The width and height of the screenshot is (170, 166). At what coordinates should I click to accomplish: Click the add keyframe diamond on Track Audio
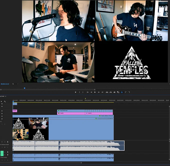pos(5,160)
